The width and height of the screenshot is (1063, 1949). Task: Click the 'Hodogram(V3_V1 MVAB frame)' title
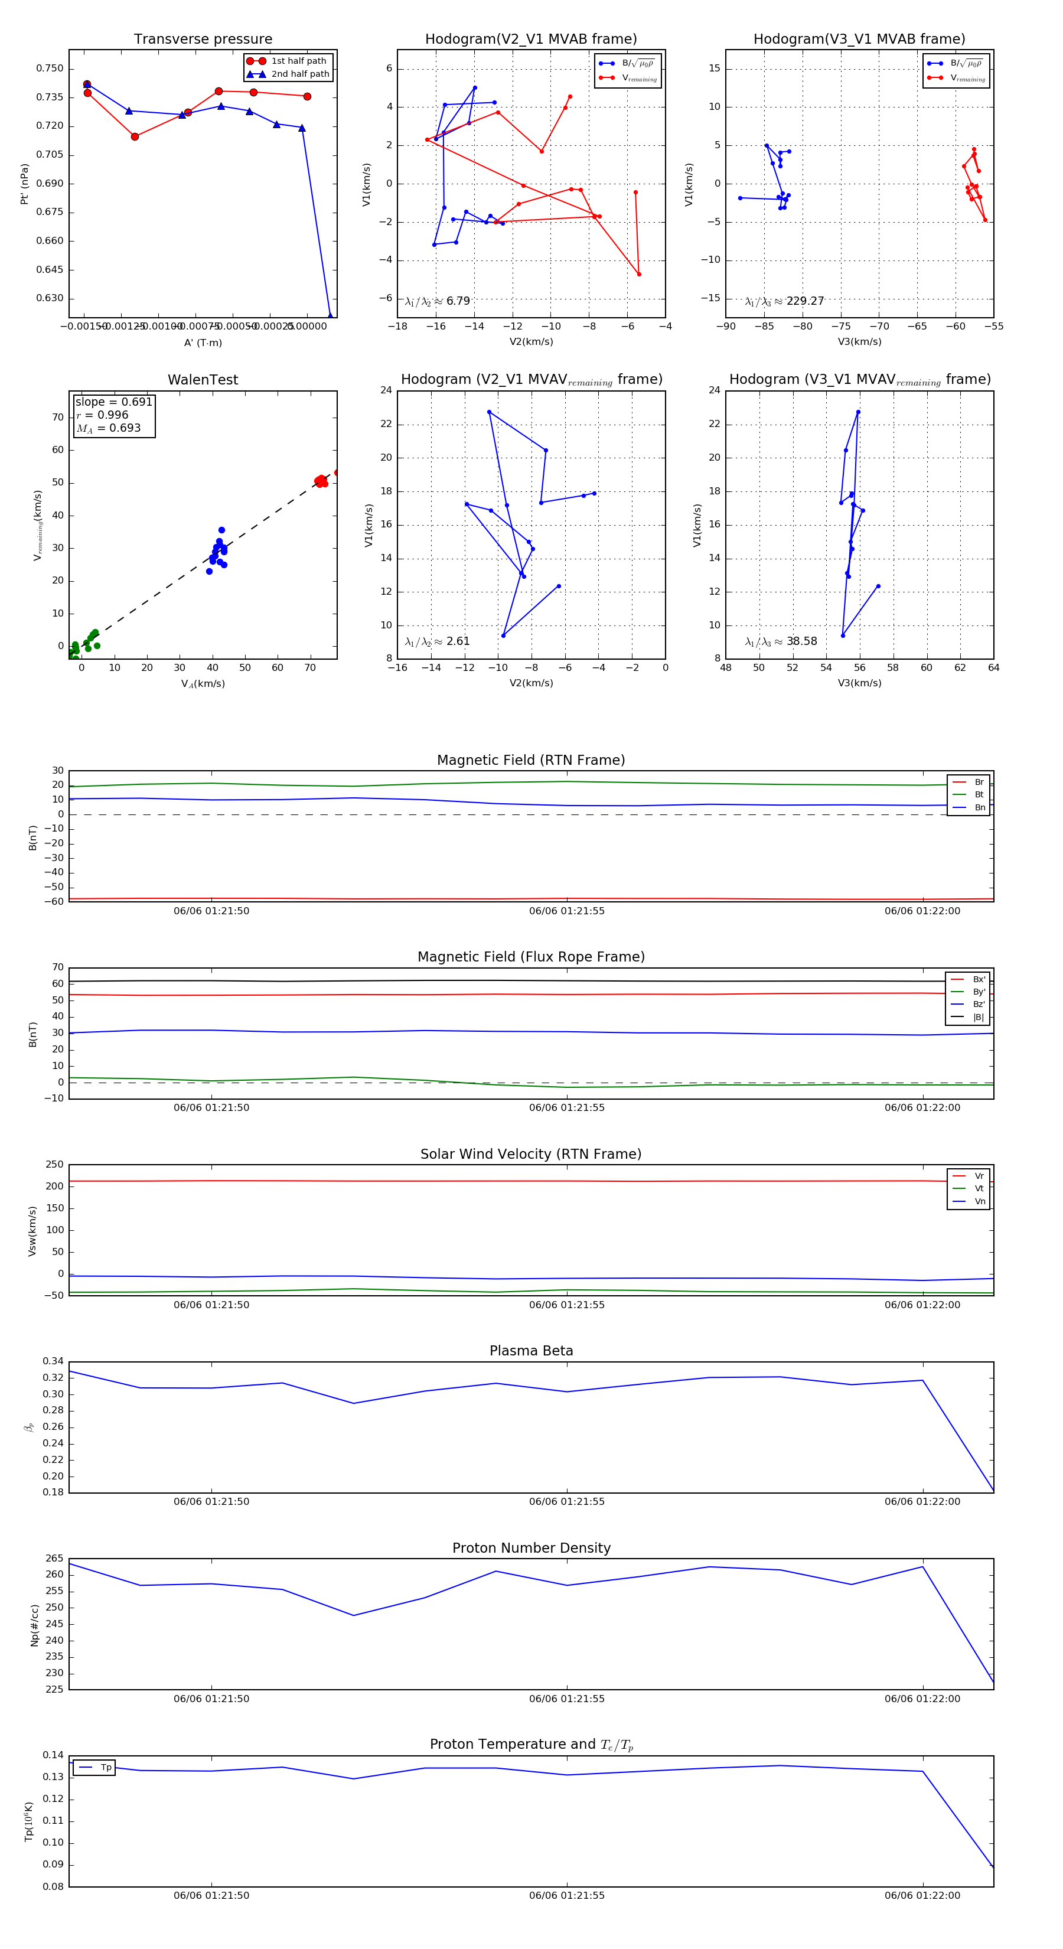click(x=859, y=38)
